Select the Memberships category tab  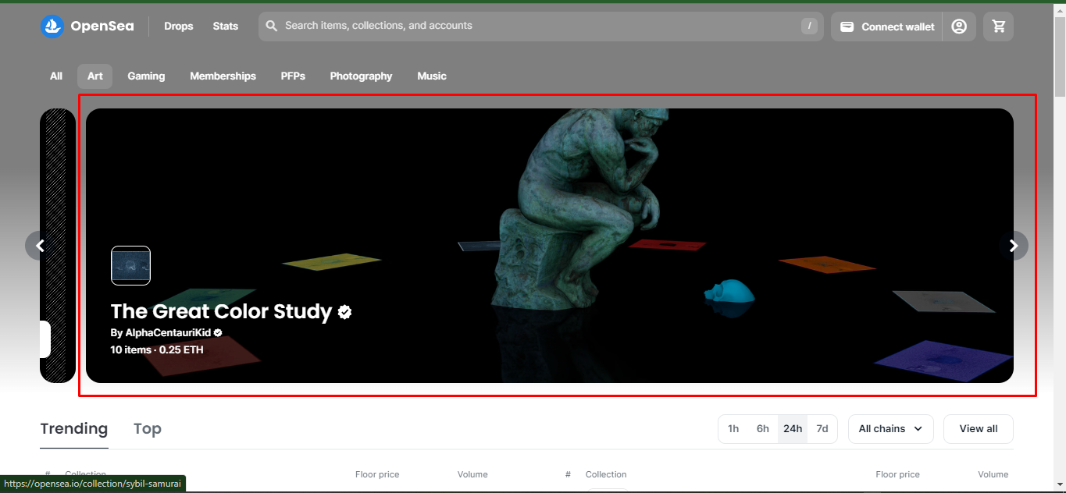pyautogui.click(x=223, y=76)
